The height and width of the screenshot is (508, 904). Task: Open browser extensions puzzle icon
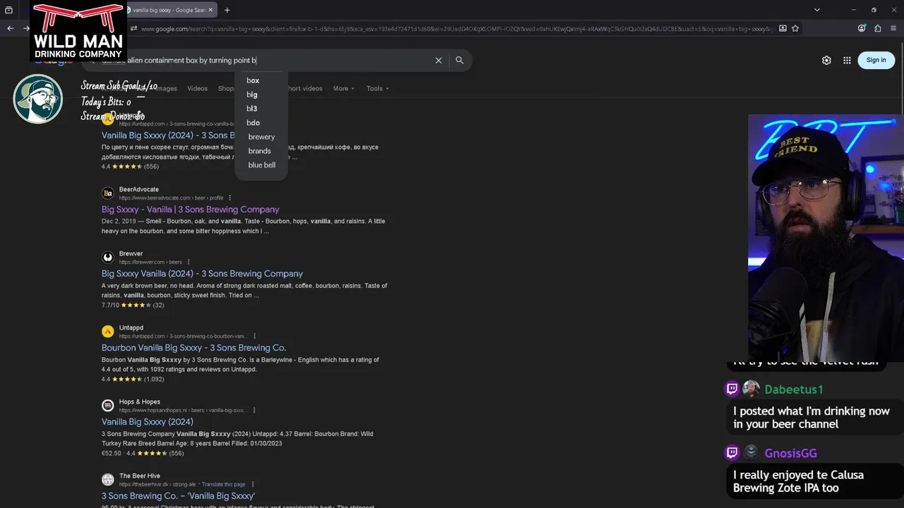click(878, 28)
